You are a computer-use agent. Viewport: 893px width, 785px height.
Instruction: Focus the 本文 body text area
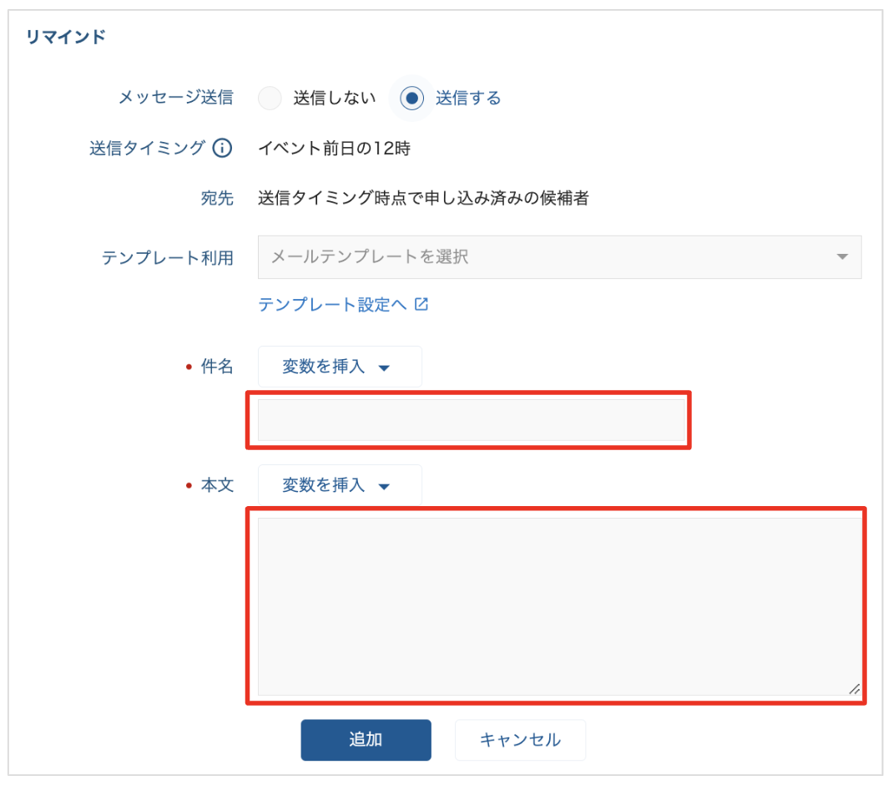559,606
